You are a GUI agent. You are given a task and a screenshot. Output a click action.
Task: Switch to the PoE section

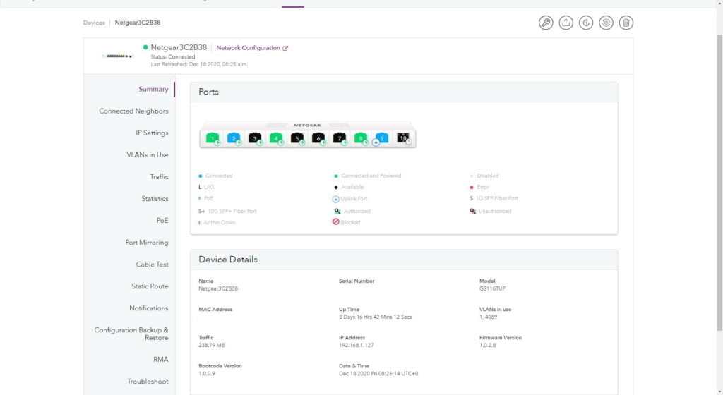pyautogui.click(x=162, y=220)
